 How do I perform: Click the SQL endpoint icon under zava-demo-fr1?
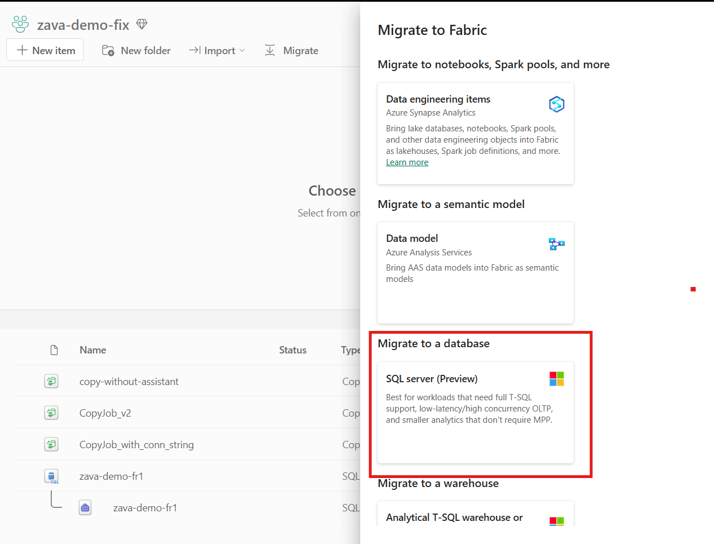pos(85,507)
